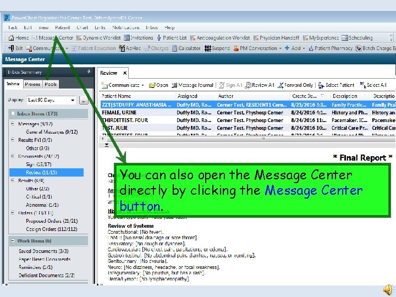
Task: Open the AdHoc icon
Action: click(122, 48)
